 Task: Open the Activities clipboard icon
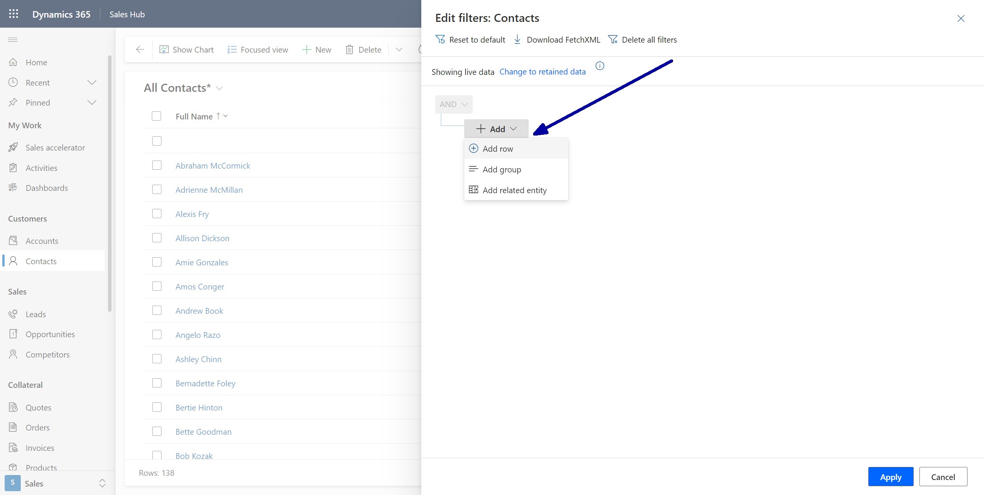coord(13,168)
